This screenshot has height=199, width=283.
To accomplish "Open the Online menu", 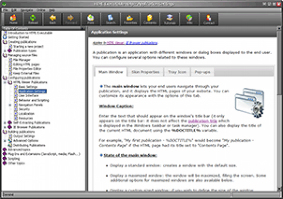I will point(41,10).
